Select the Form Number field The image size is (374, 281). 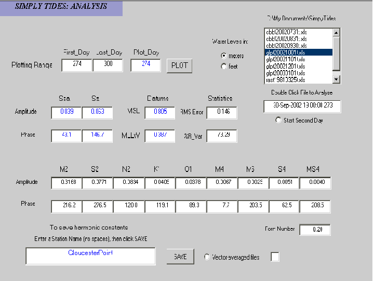click(x=315, y=230)
